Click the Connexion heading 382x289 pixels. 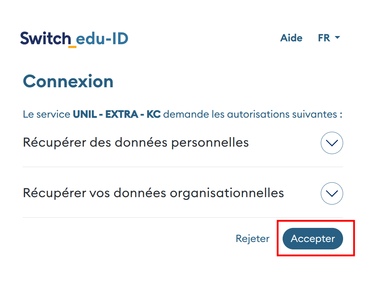pos(68,82)
